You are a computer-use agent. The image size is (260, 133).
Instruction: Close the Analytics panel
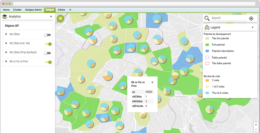click(51, 16)
